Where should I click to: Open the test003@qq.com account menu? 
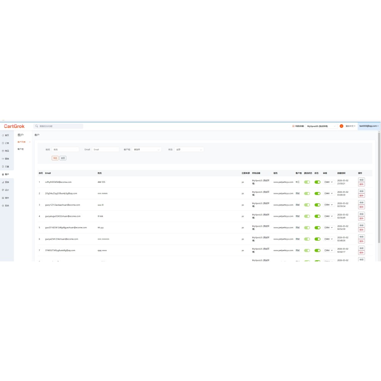368,126
